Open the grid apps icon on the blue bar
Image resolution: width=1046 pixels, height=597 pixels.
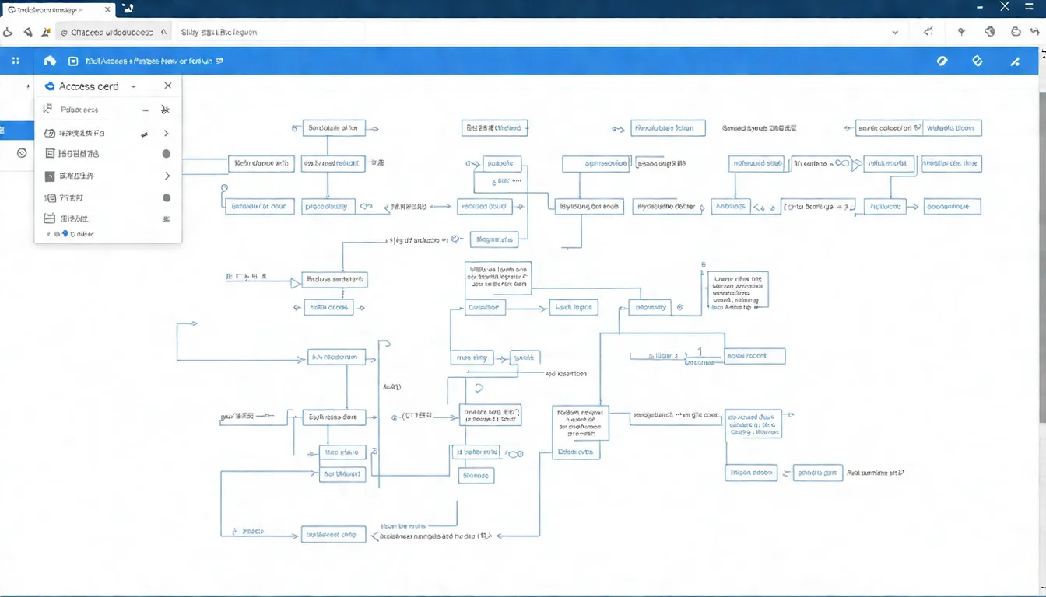pos(15,60)
